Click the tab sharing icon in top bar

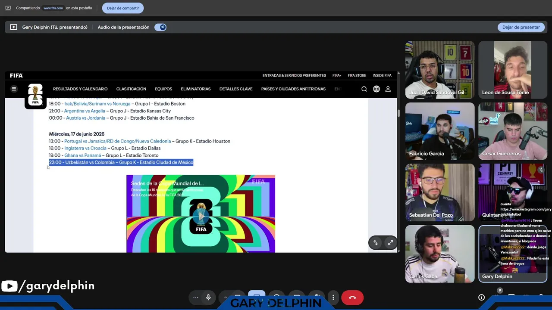tap(8, 8)
